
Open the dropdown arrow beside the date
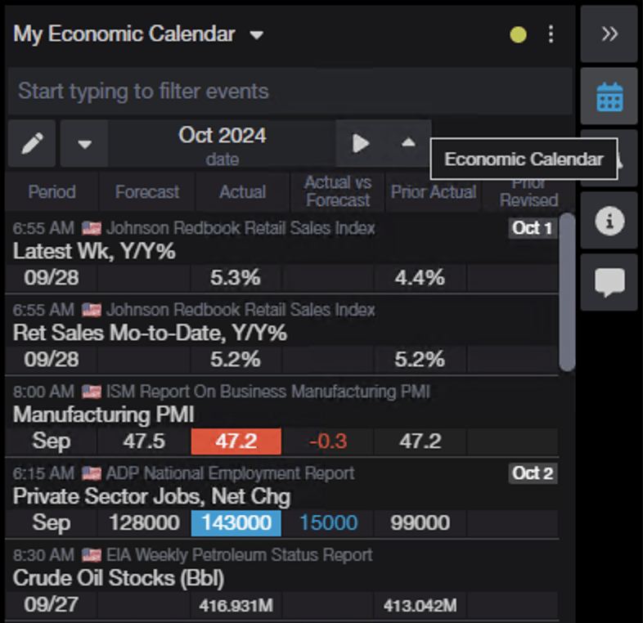pos(84,144)
